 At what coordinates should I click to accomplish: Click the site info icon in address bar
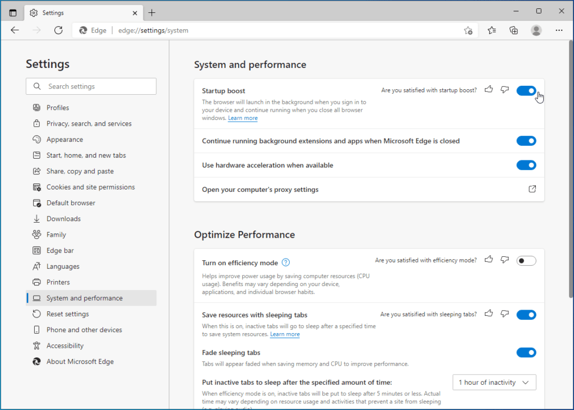(82, 30)
